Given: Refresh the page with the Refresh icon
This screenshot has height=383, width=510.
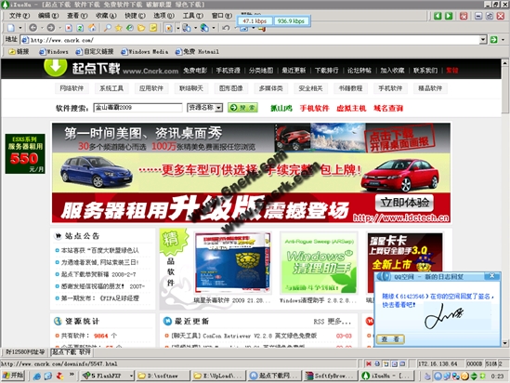Looking at the screenshot, I should (x=80, y=28).
